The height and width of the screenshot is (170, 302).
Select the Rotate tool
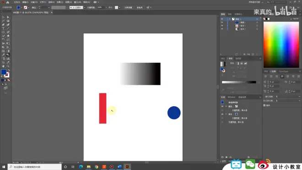pos(3,40)
